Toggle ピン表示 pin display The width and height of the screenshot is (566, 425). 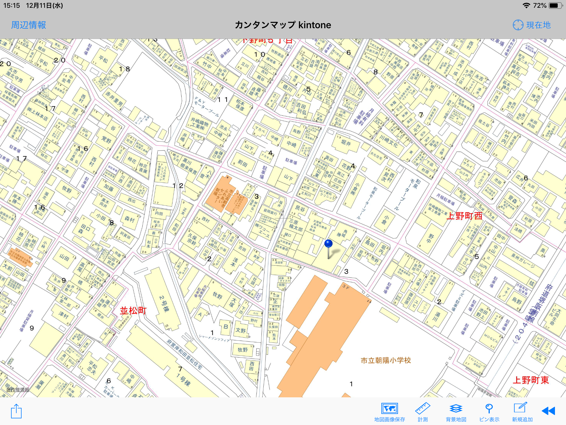click(x=489, y=412)
